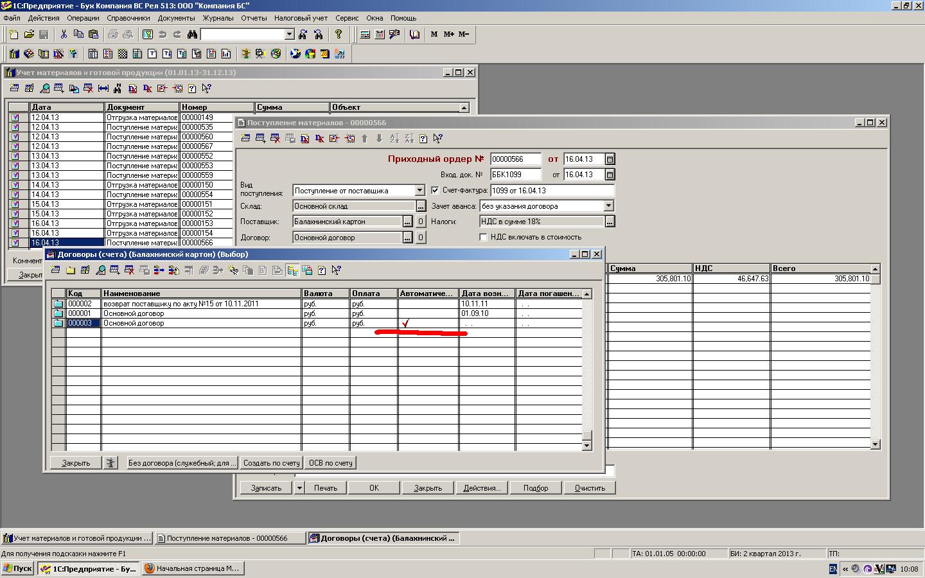Select contract row with code 000001
Screen dimensions: 925x578
click(193, 313)
